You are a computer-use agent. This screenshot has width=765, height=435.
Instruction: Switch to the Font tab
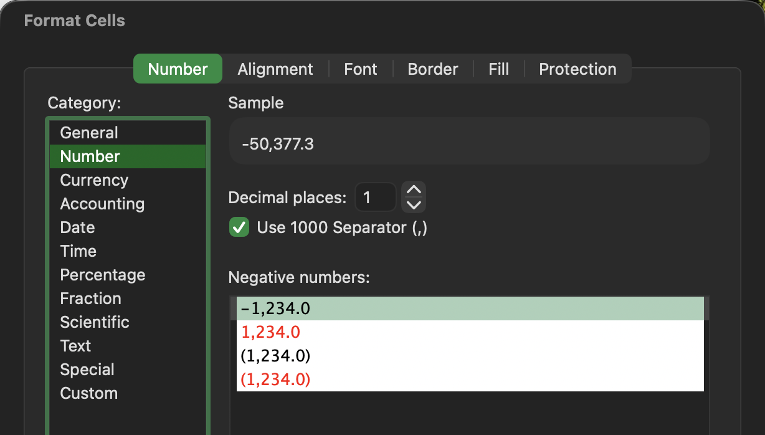click(x=360, y=69)
